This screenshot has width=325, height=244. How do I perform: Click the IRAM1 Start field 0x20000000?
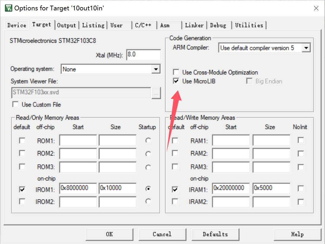tap(231, 188)
